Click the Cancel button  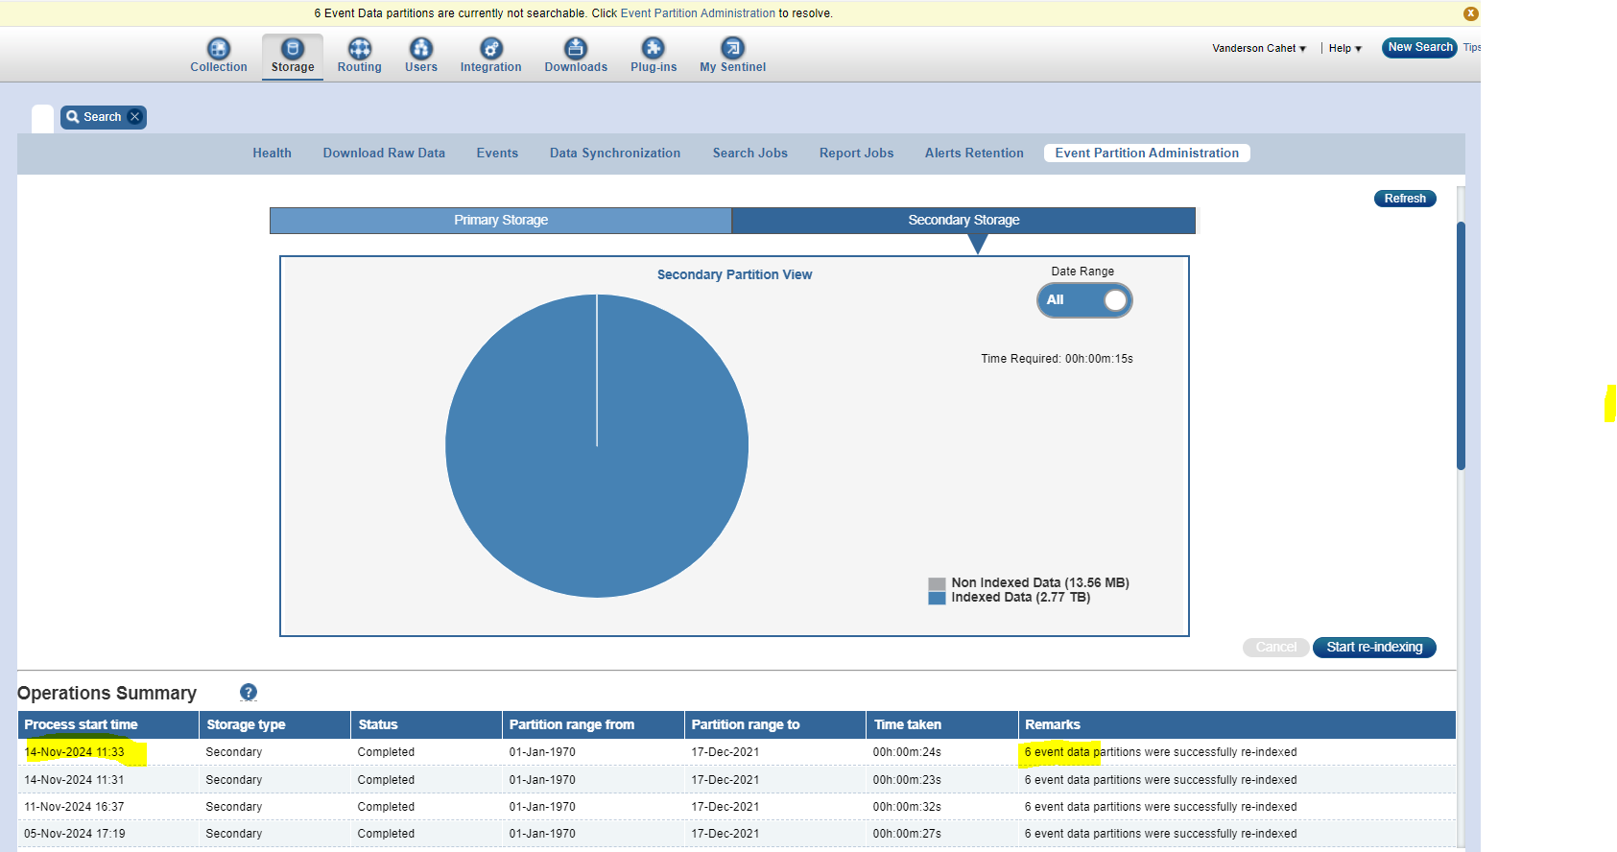point(1275,648)
